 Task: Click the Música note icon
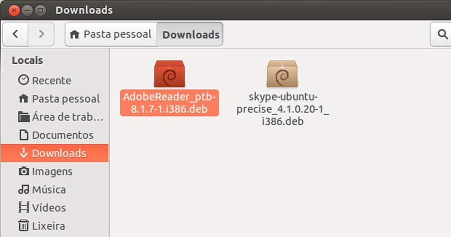click(23, 189)
